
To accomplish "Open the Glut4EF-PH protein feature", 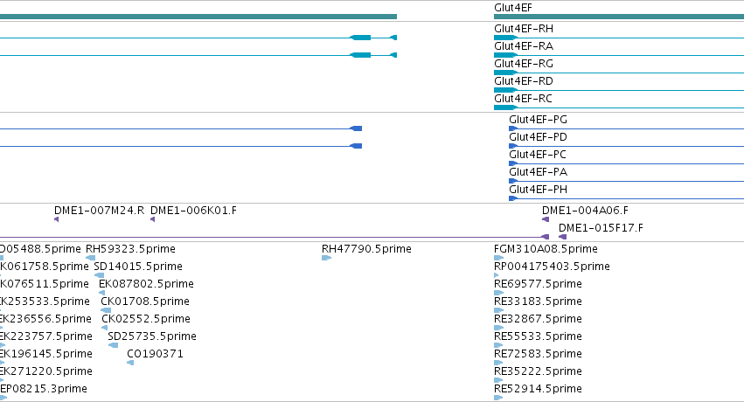I will click(x=538, y=191).
